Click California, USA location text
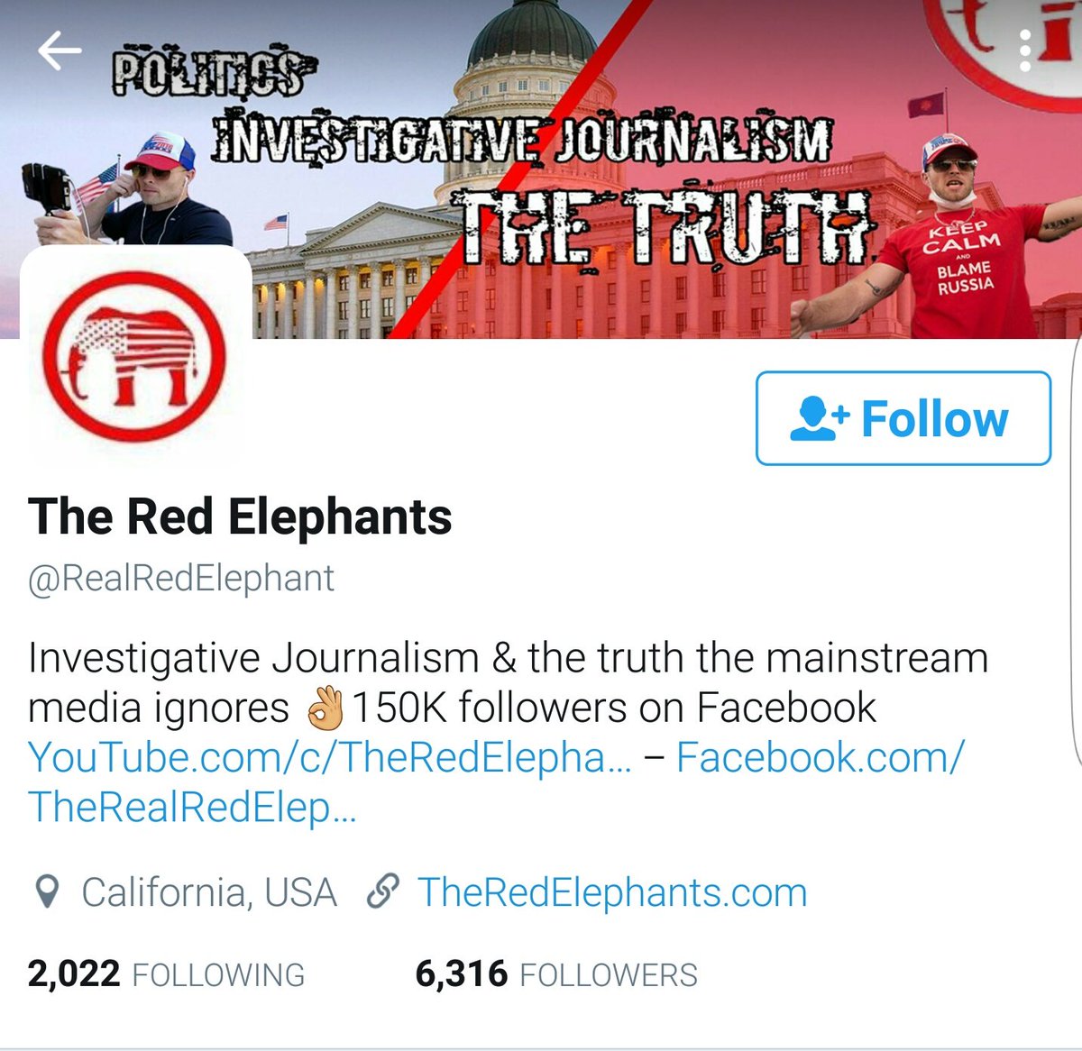The image size is (1082, 1051). [209, 892]
